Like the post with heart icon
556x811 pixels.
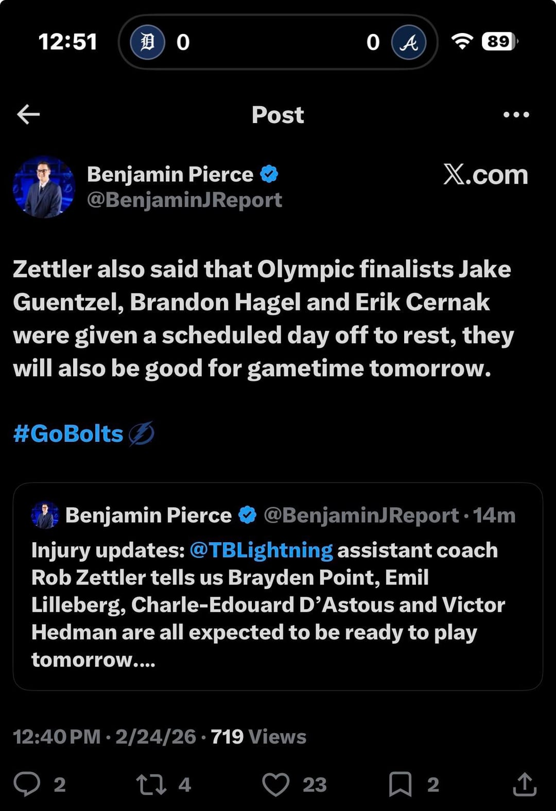(x=276, y=784)
